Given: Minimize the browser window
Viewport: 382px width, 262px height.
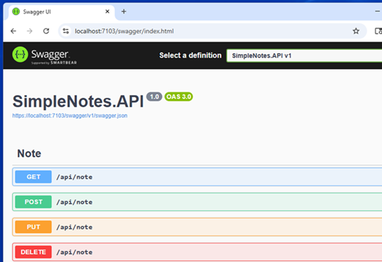Looking at the screenshot, I should coord(377,11).
